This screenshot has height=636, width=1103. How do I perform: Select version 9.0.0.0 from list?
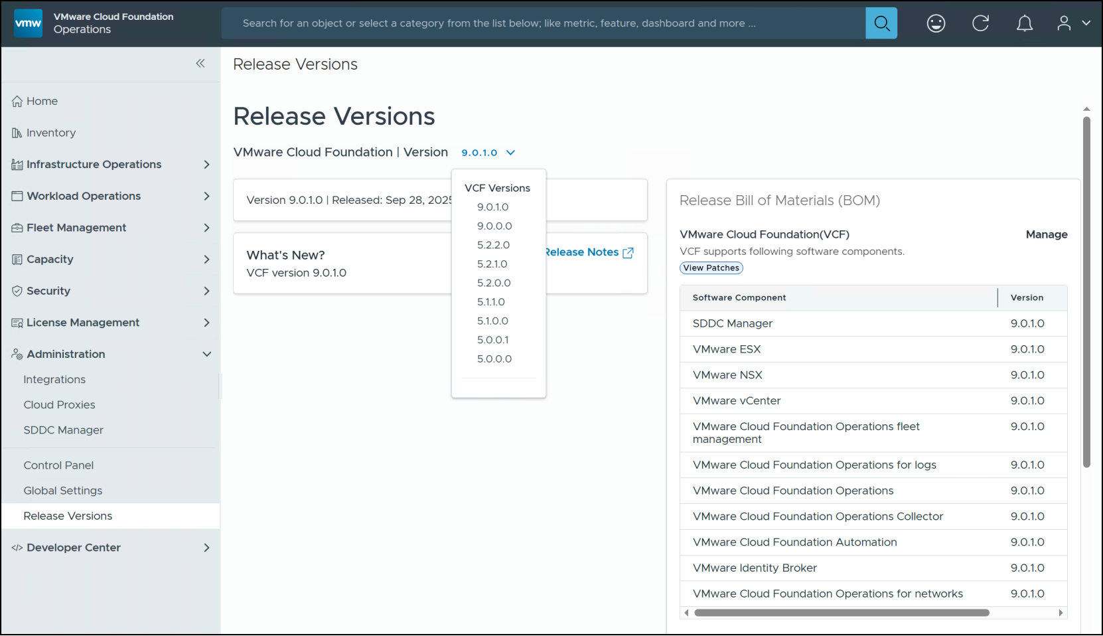(x=494, y=226)
